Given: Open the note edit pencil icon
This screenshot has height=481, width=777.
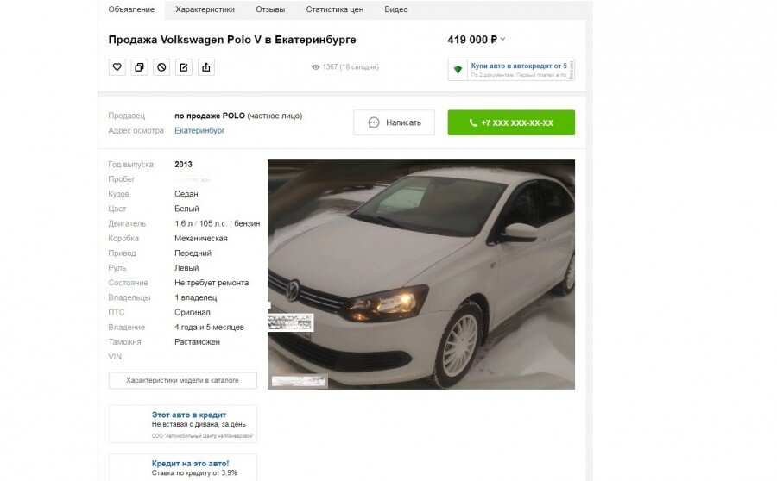Looking at the screenshot, I should (184, 67).
